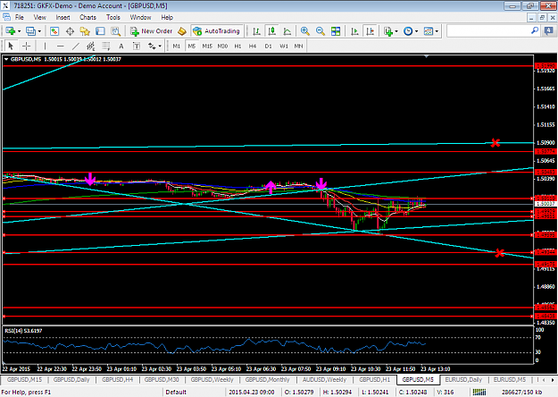Toggle chart shift from right border

[x=371, y=31]
